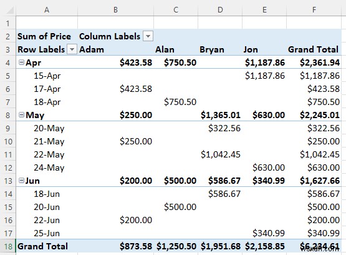Open the Column Labels filter dropdown
This screenshot has height=255, width=346.
click(x=148, y=36)
